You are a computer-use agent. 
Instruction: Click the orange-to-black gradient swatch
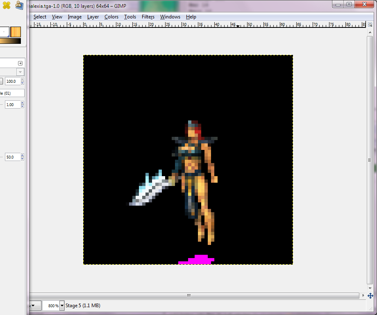point(10,41)
